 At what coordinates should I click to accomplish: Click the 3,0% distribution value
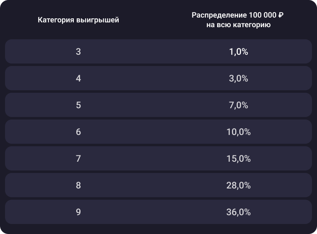point(239,79)
